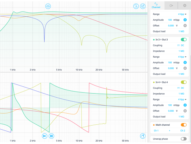Image resolution: width=191 pixels, height=144 pixels.
Task: Change Impedance 1 MΩ for In 3
Action: point(181,51)
